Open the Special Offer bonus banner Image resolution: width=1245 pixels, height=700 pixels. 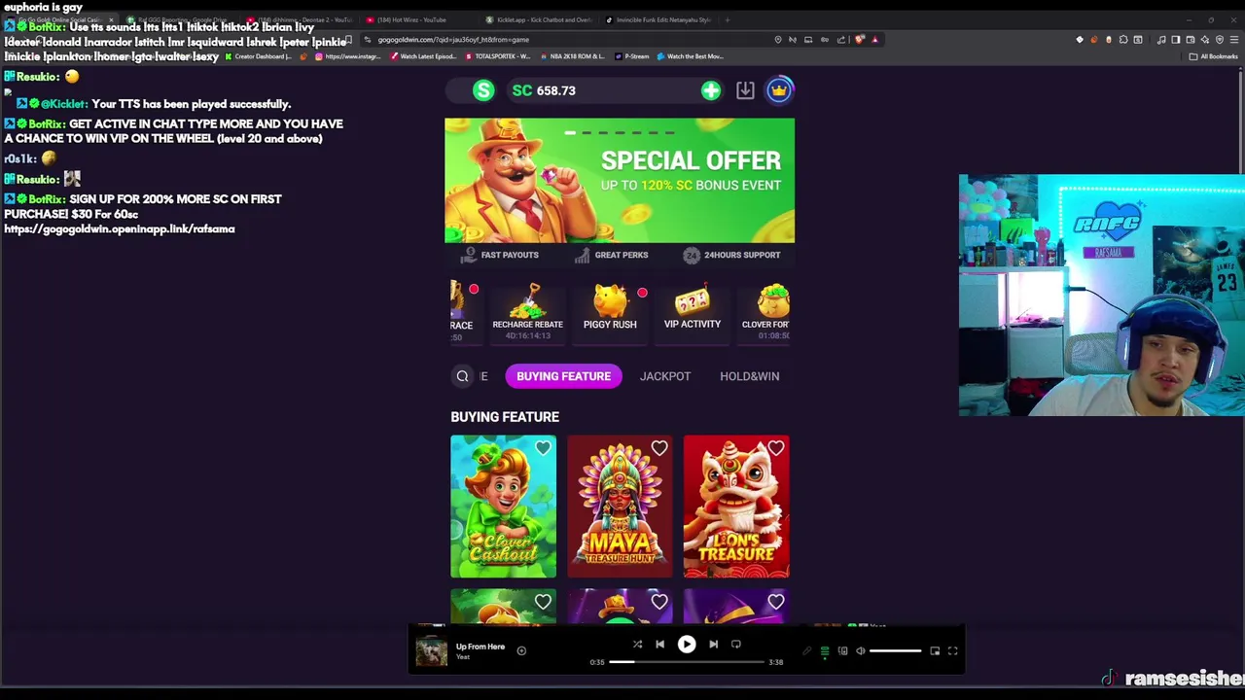[x=620, y=181]
